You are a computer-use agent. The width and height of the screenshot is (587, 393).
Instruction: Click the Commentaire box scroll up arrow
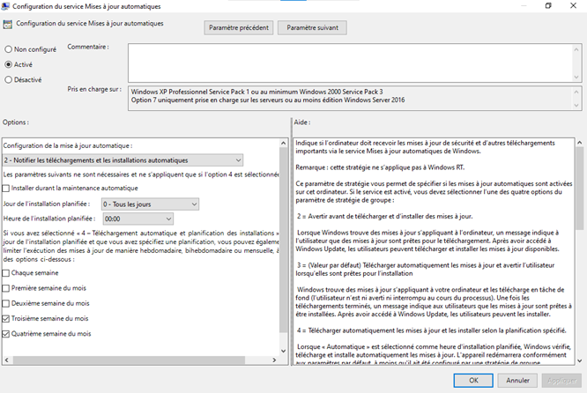(576, 49)
